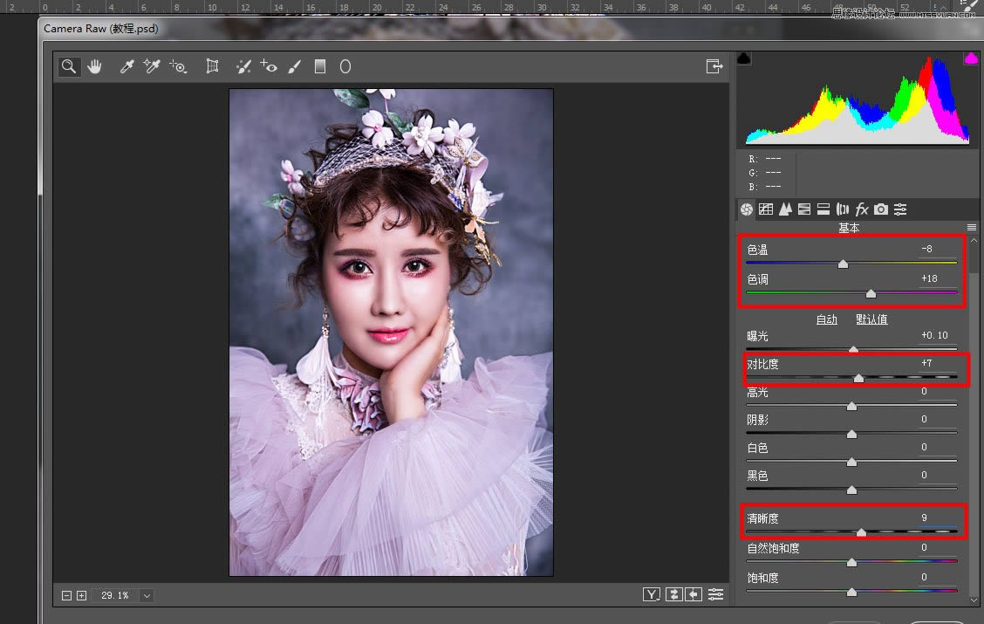Open the zoom level dropdown
This screenshot has height=624, width=984.
(x=147, y=595)
